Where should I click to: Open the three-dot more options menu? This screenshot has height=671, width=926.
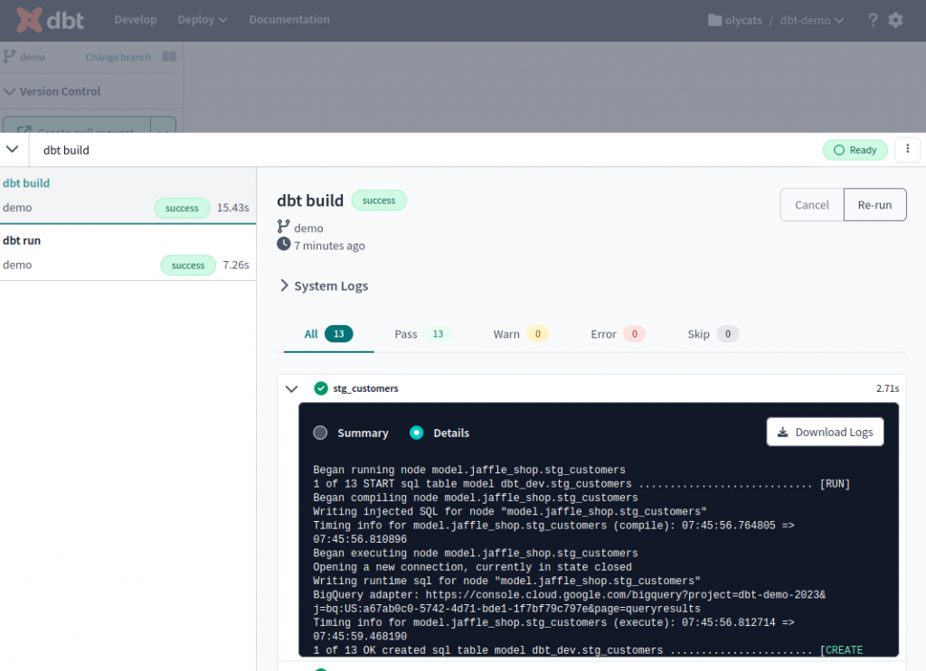pyautogui.click(x=908, y=149)
